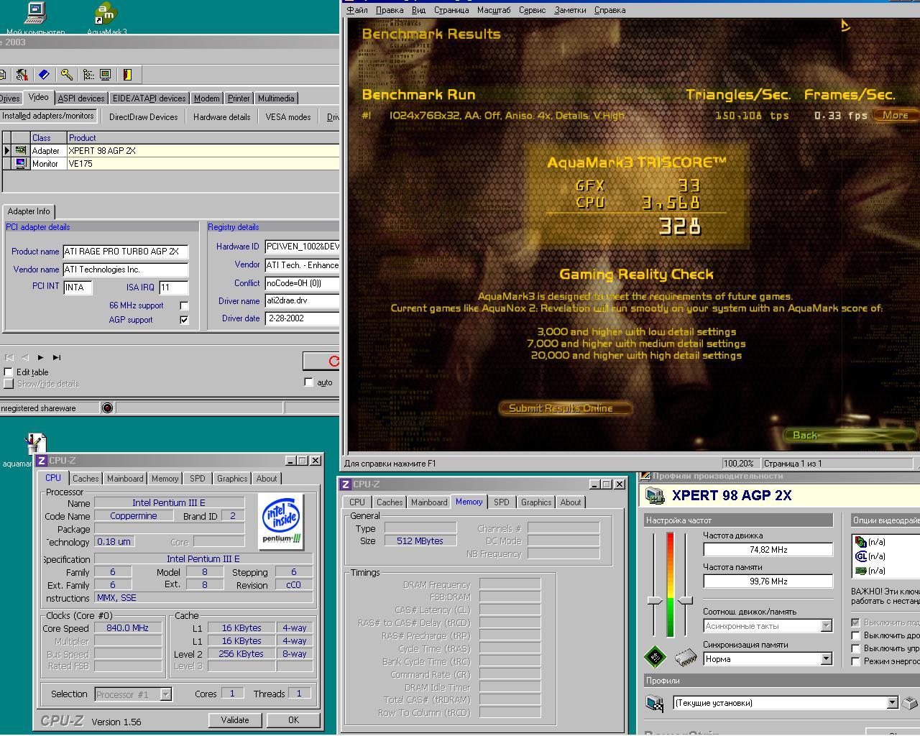Adjust the engine clock slider handle

(x=654, y=600)
